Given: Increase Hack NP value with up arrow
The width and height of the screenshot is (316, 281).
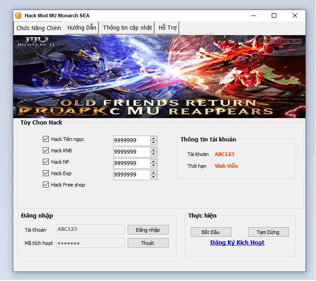Looking at the screenshot, I should pos(154,161).
